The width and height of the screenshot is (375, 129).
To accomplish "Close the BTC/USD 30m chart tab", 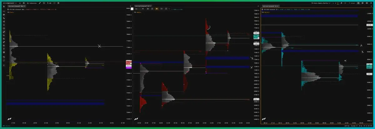I will (x=24, y=6).
